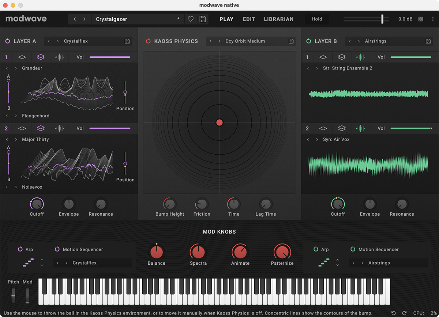Viewport: 439px width, 317px height.
Task: Click the diamond icon on Layer A oscillator 2
Action: pos(22,128)
